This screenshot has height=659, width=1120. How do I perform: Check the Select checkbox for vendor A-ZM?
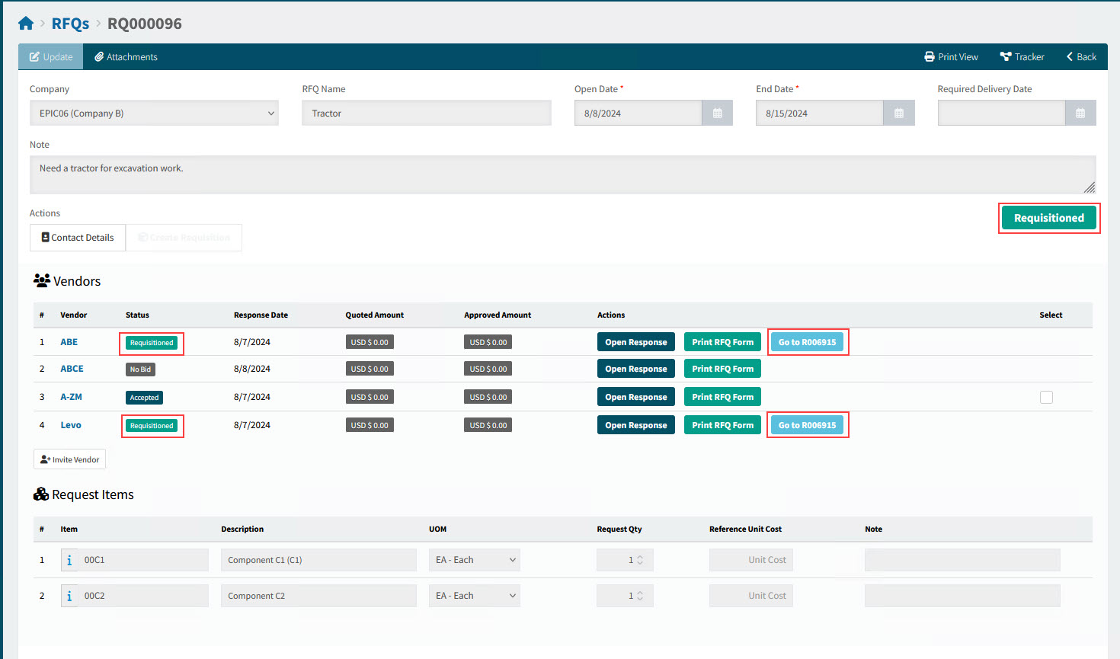click(1046, 397)
